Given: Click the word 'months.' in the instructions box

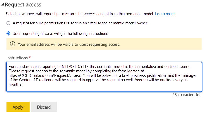Looking at the screenshot, I should tap(15, 84).
